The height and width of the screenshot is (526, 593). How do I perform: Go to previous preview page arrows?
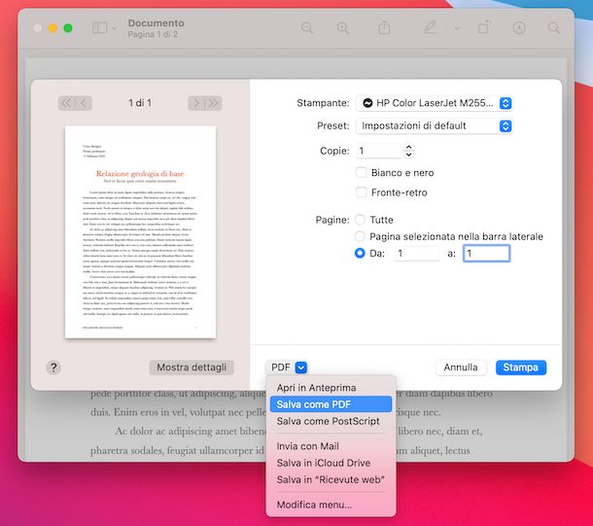coord(75,103)
